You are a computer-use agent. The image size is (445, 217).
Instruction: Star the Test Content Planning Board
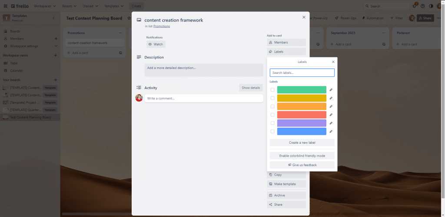click(x=129, y=18)
